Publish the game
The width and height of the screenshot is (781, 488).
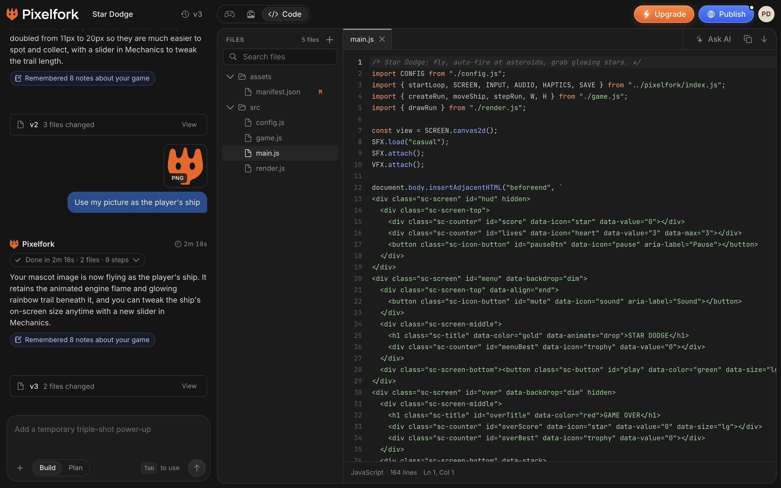pos(726,14)
